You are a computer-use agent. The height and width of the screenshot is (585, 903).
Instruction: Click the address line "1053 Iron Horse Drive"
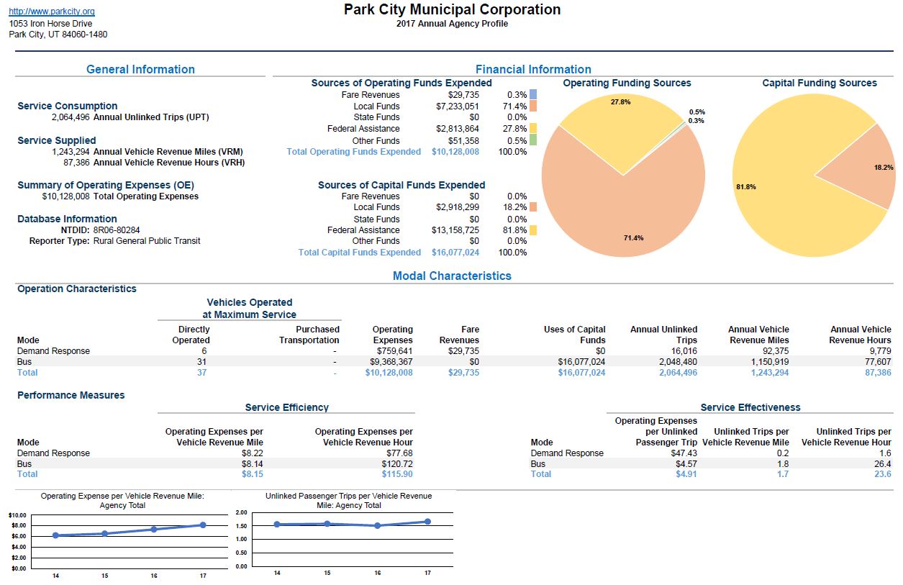[50, 24]
